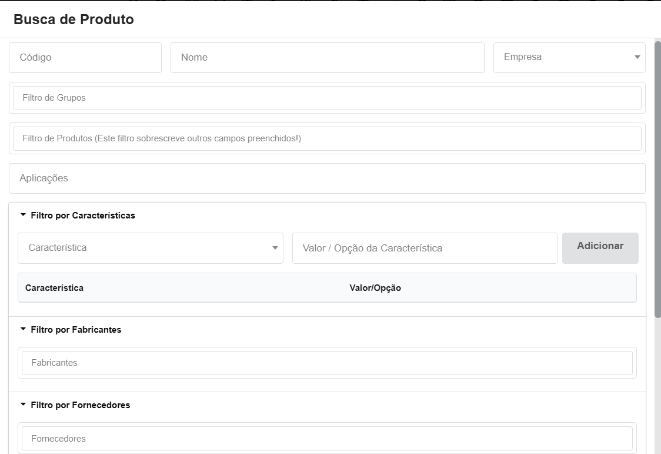Click the Empresa dropdown arrow icon
661x454 pixels.
coord(637,58)
